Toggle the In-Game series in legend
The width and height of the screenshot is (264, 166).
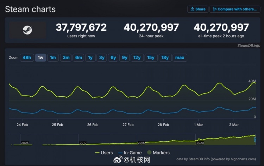click(130, 153)
